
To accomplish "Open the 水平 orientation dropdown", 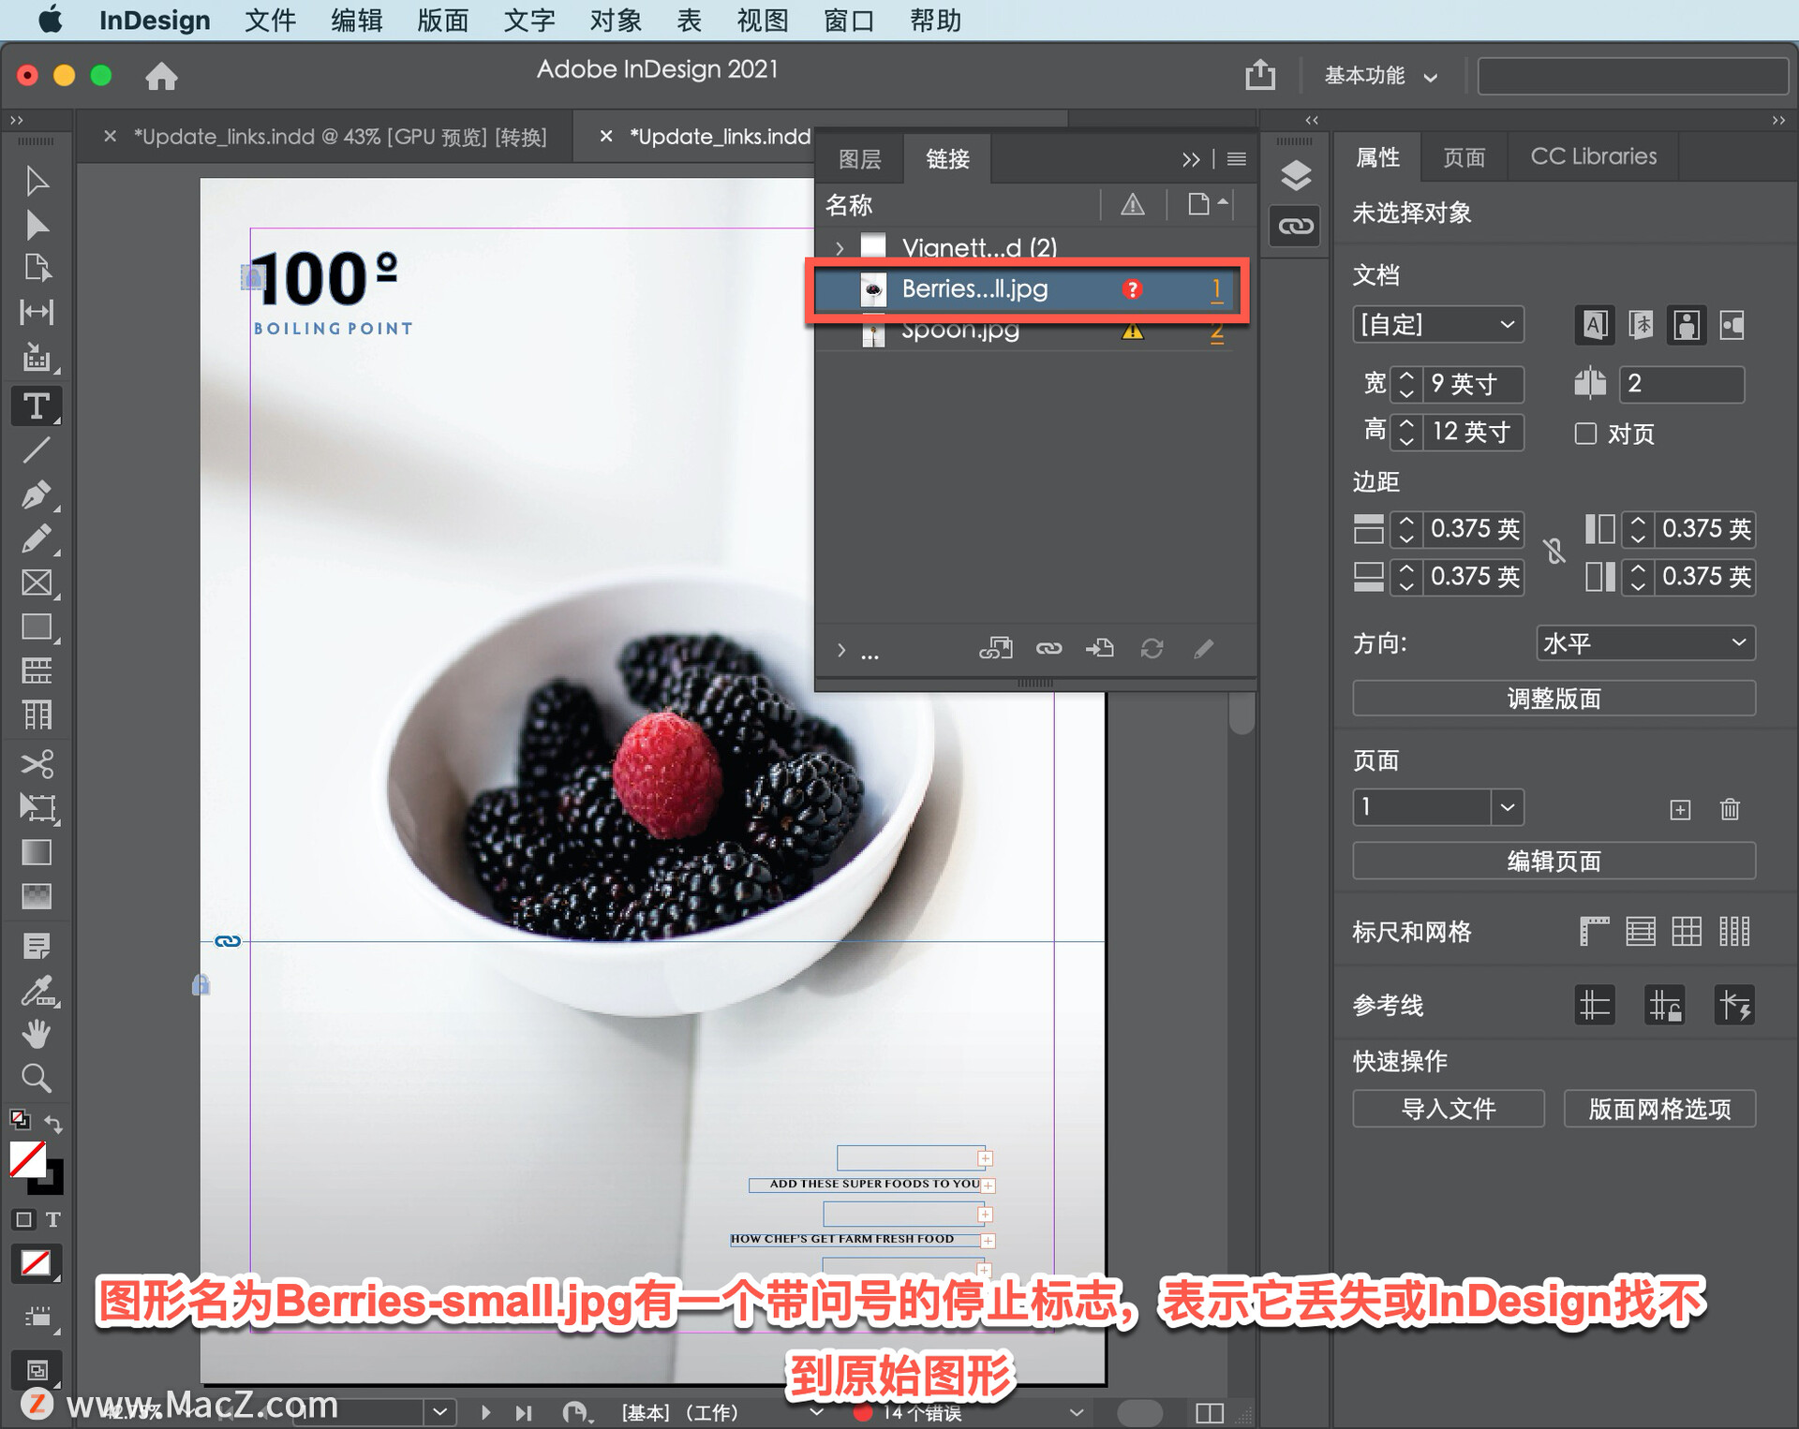I will click(x=1644, y=643).
